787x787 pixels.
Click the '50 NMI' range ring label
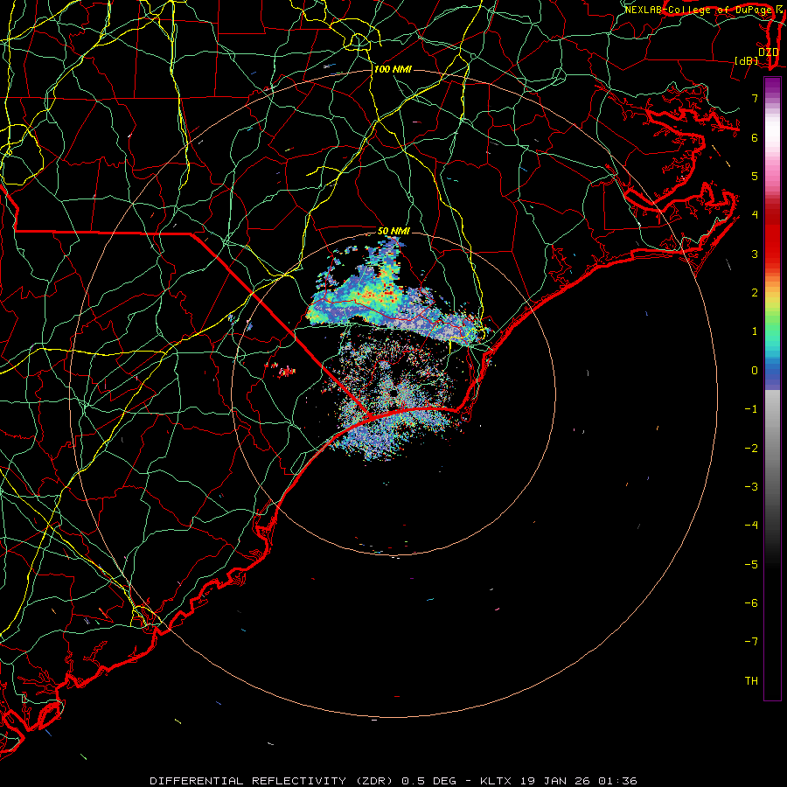pos(393,231)
